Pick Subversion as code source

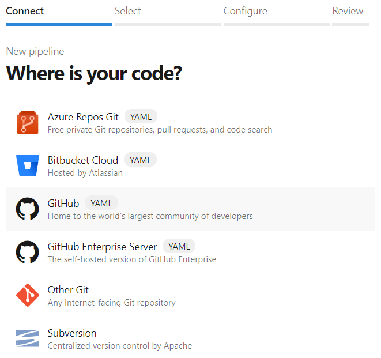click(72, 333)
